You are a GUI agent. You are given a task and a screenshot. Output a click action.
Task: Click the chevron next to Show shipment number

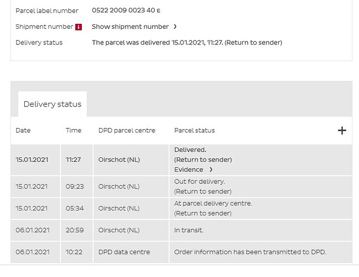[175, 27]
